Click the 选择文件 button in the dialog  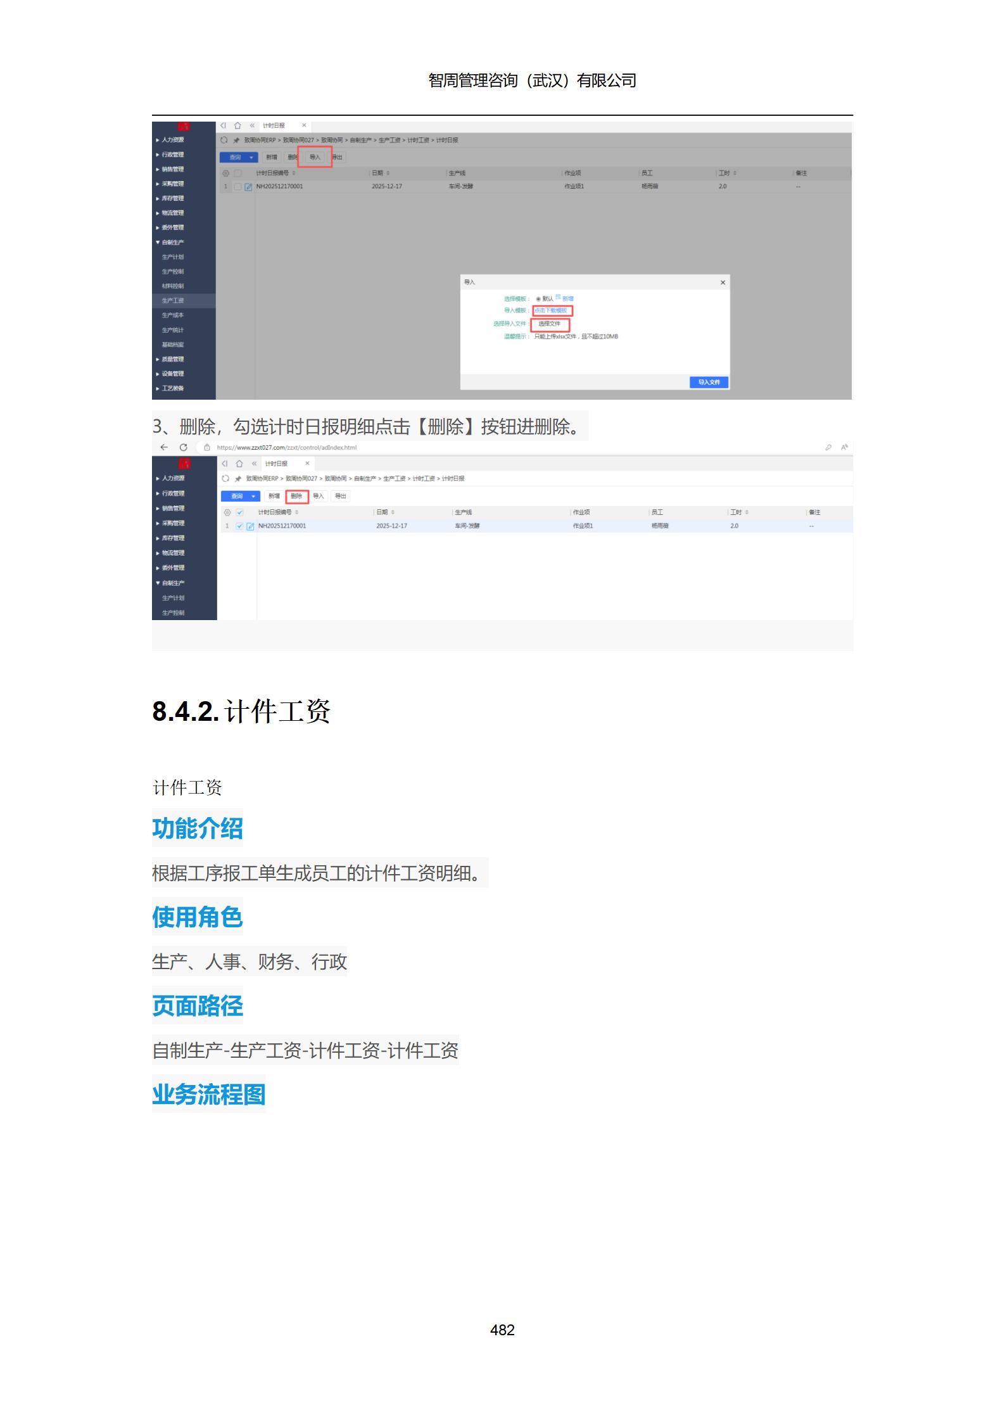[550, 324]
